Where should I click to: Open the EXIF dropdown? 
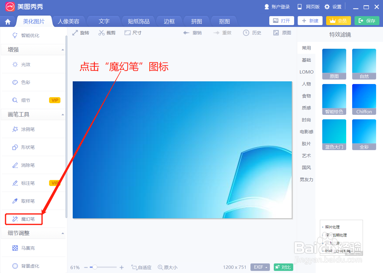coord(260,267)
